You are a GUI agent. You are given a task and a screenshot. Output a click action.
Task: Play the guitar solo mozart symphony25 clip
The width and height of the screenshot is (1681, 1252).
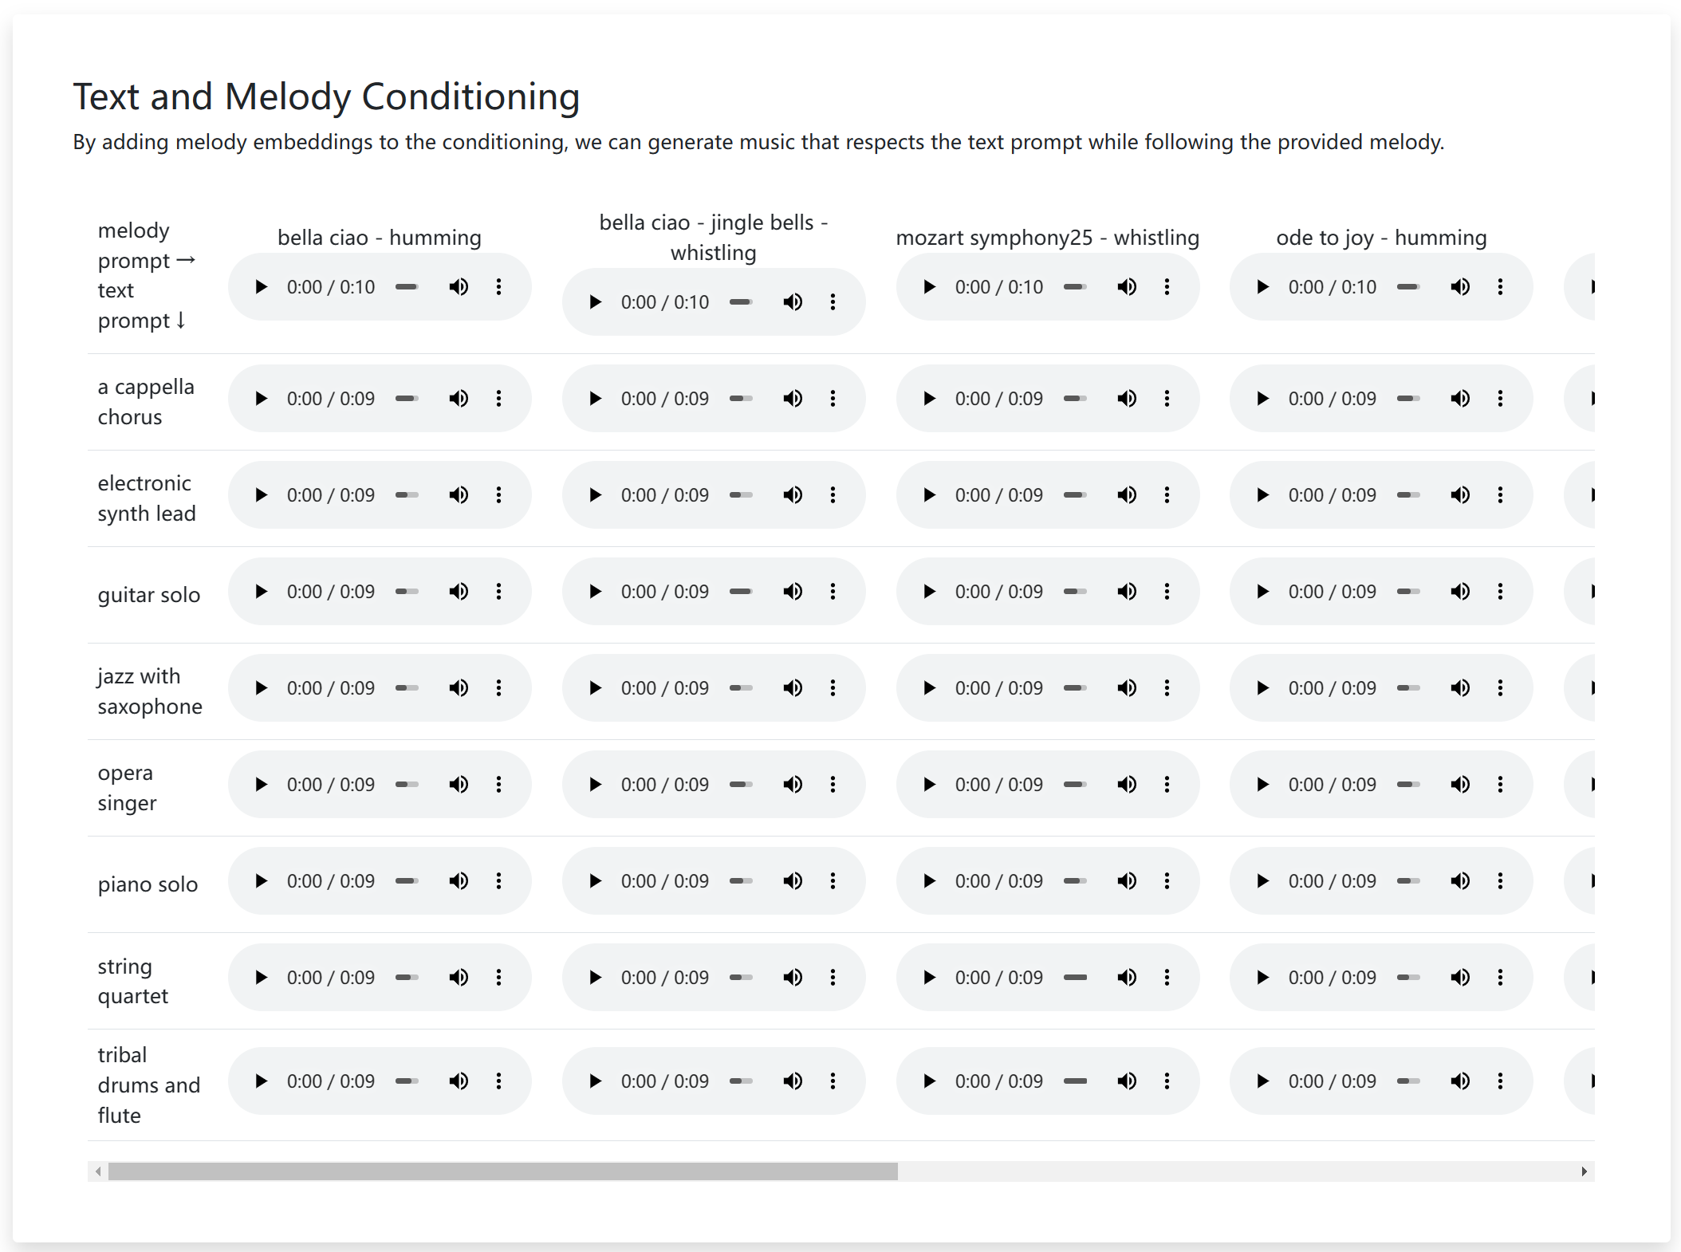coord(929,591)
